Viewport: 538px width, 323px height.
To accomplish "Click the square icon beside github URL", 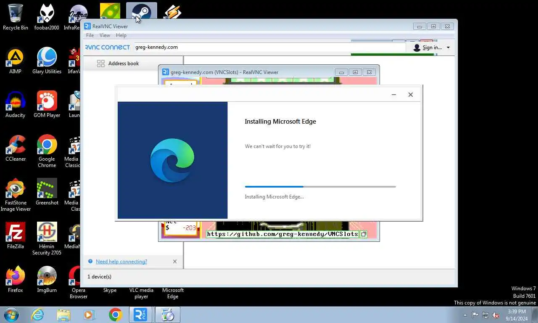I will pos(364,234).
